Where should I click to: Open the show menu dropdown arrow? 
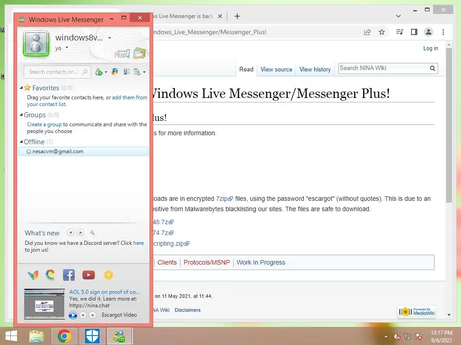point(144,72)
